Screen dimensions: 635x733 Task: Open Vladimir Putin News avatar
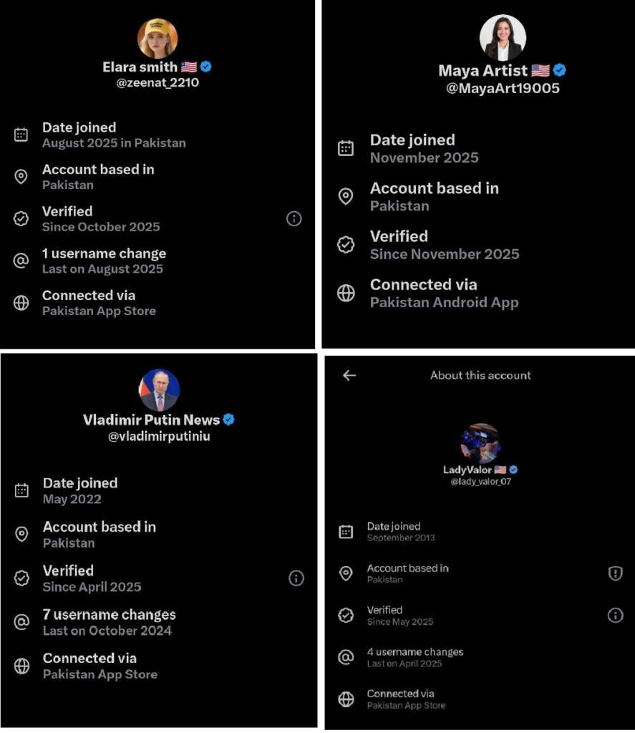(159, 390)
